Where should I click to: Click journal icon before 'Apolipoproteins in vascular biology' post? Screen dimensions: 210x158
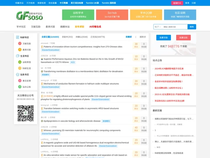(x=42, y=121)
